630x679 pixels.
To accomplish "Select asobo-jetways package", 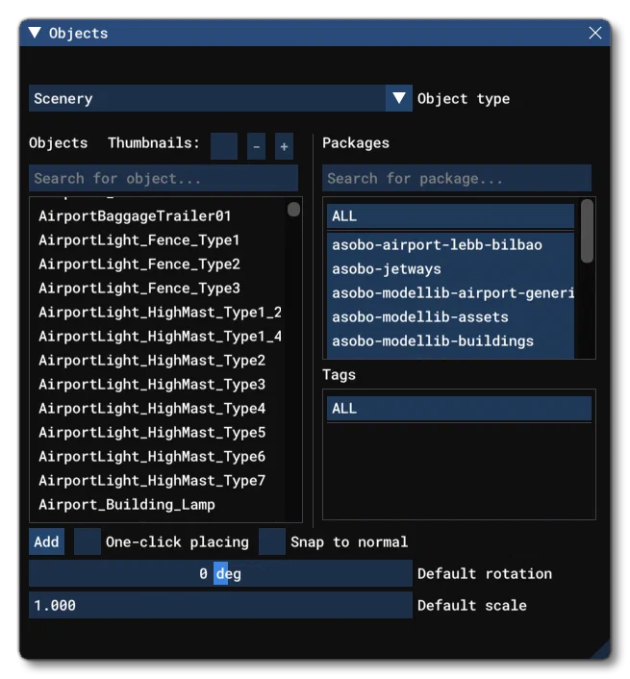I will tap(450, 269).
